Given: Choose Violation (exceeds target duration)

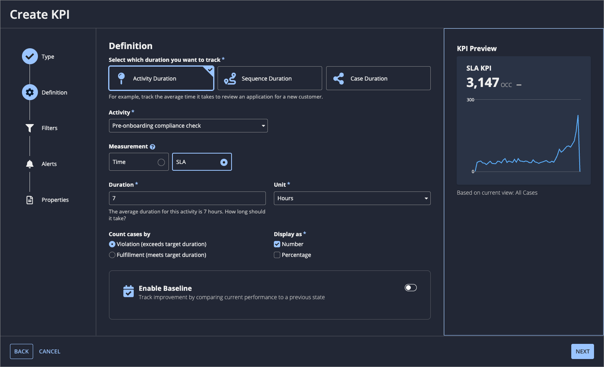Looking at the screenshot, I should point(112,244).
